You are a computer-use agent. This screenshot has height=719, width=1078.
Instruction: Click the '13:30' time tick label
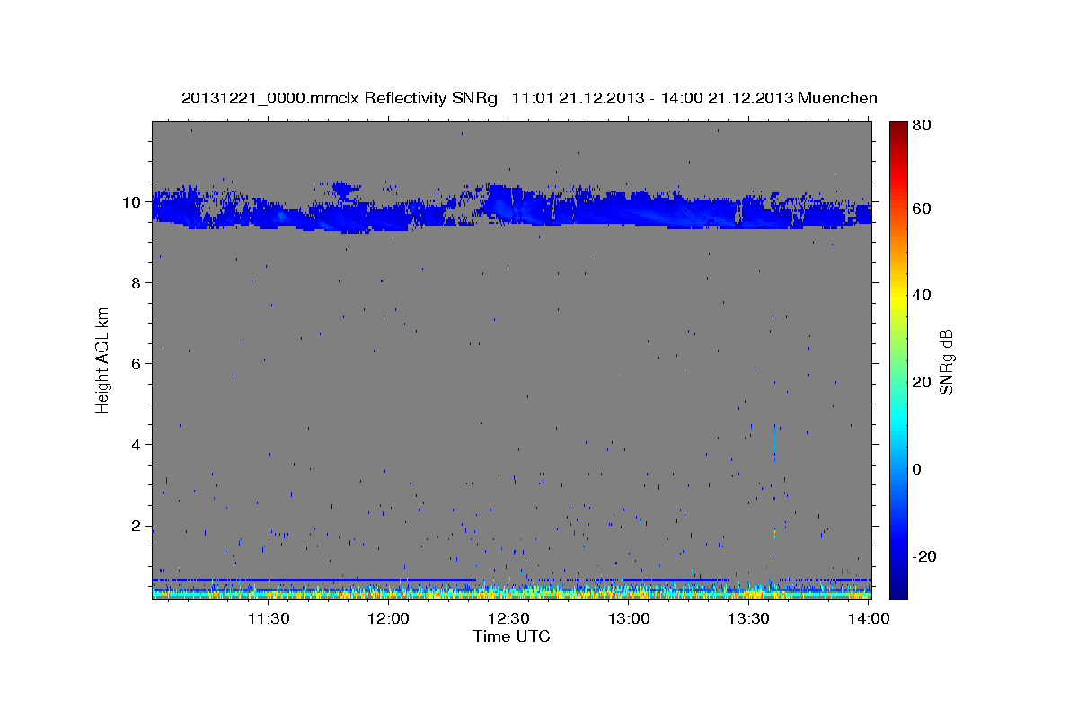[x=749, y=618]
